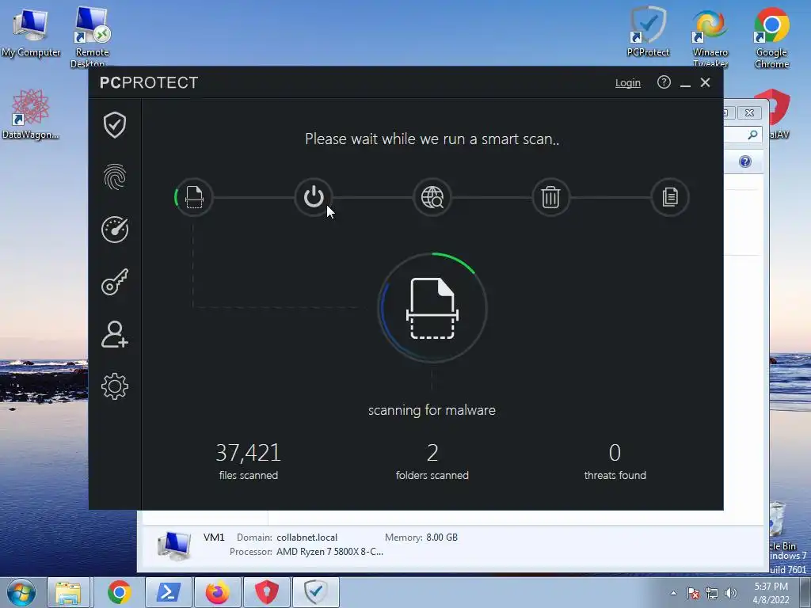The width and height of the screenshot is (811, 608).
Task: Open the key password vault sidebar icon
Action: [x=114, y=282]
